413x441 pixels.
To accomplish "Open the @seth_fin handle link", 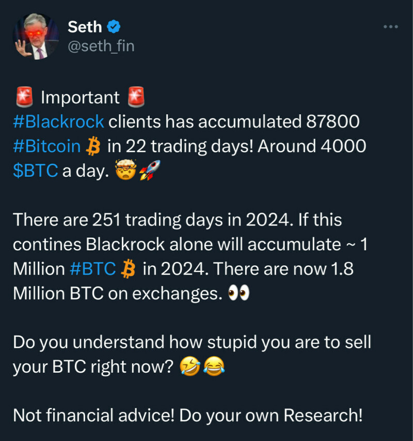I will [101, 45].
